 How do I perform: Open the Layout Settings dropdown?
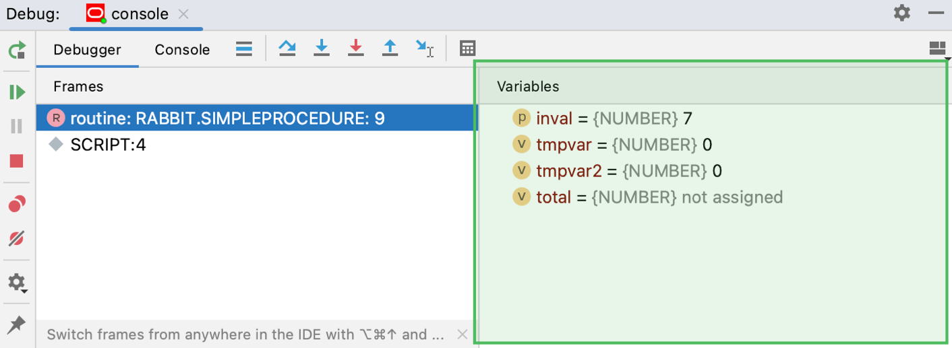938,48
